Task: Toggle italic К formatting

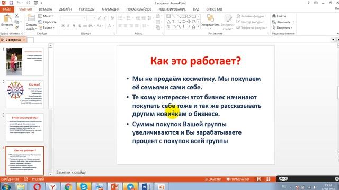Action: (68, 26)
